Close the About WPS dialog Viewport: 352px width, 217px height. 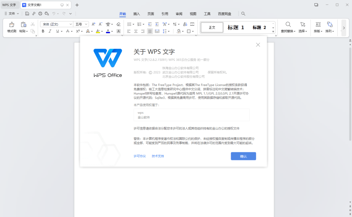pyautogui.click(x=258, y=45)
